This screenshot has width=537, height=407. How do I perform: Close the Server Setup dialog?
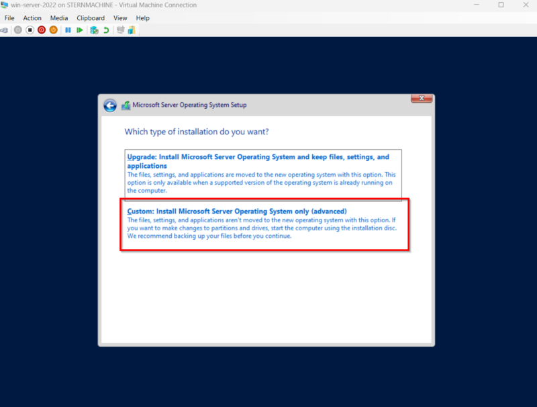point(422,98)
